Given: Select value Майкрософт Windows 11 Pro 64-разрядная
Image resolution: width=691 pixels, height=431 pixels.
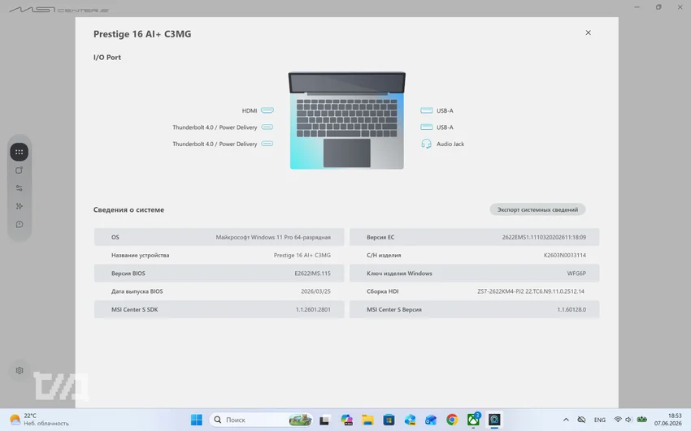Looking at the screenshot, I should click(x=273, y=237).
